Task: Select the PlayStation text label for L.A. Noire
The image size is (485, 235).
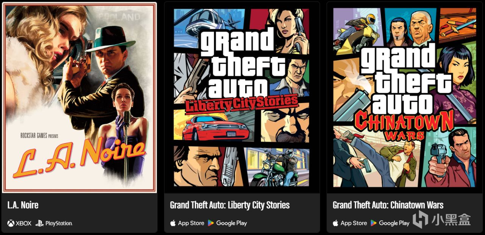Action: coord(59,223)
